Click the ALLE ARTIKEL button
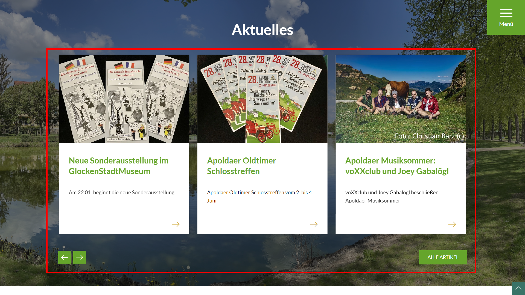The width and height of the screenshot is (525, 295). pos(443,257)
